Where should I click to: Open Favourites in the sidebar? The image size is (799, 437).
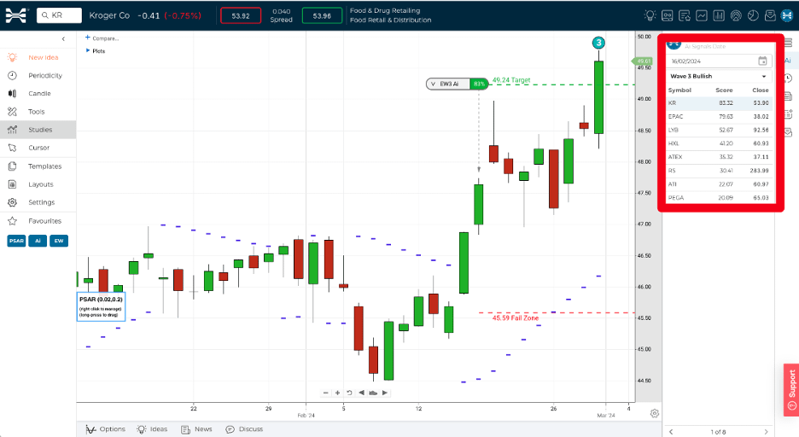pyautogui.click(x=38, y=221)
